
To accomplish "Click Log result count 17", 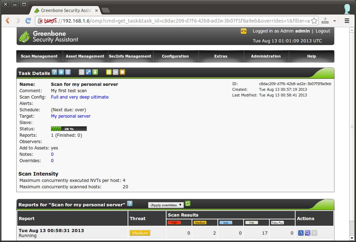I will 265,233.
